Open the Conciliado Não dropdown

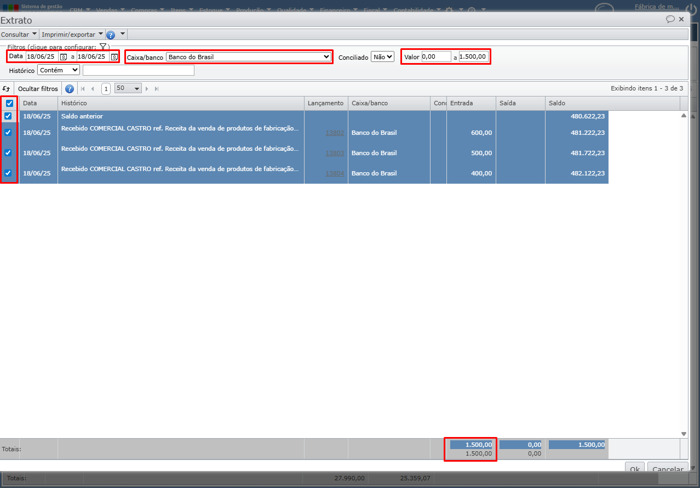point(382,56)
